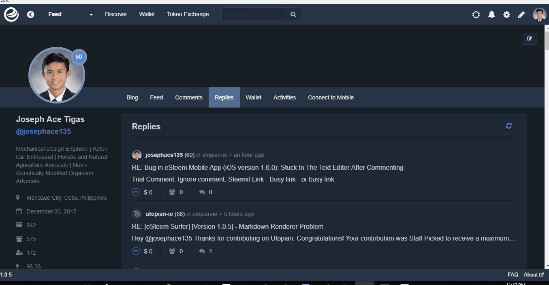Click josephace135 reply avatar
The width and height of the screenshot is (549, 285).
click(137, 155)
